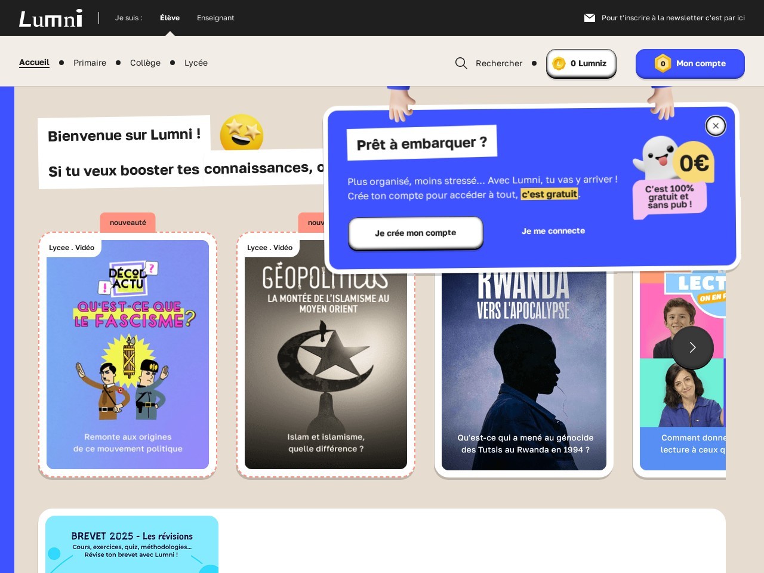
Task: Click Lycee . Vidéo label on fascisme card
Action: coord(72,248)
